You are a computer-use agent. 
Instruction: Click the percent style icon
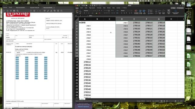click(x=125, y=13)
